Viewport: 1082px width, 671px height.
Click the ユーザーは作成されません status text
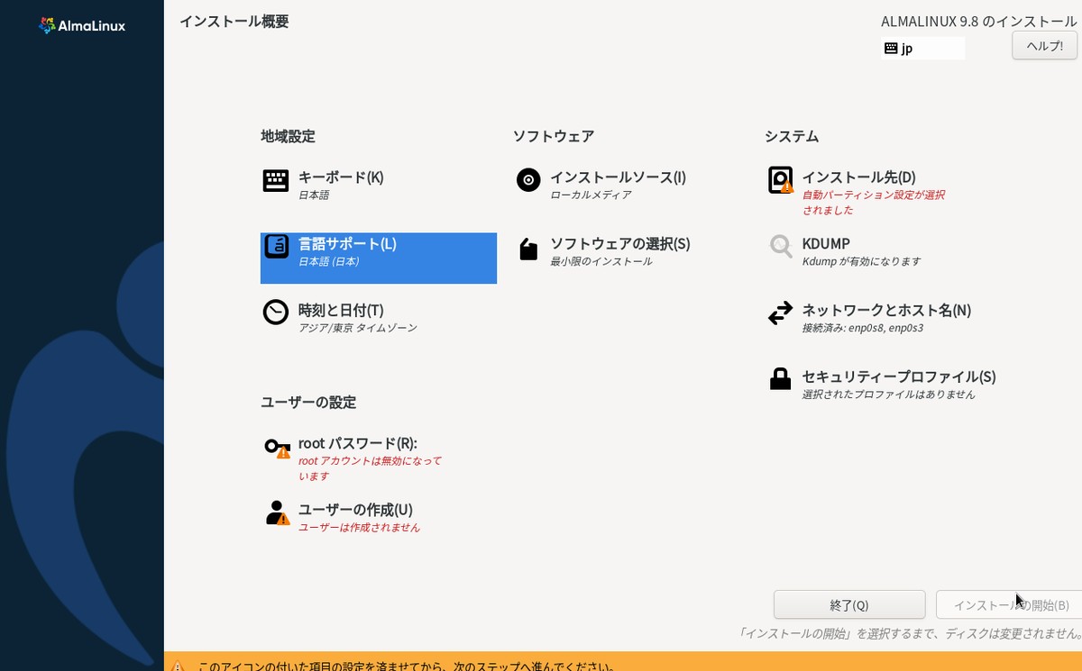pos(359,528)
